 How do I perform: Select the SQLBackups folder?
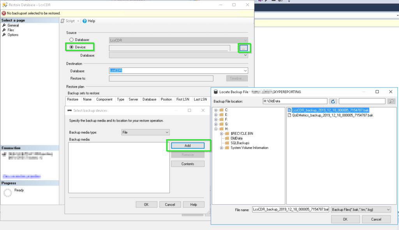(x=240, y=143)
